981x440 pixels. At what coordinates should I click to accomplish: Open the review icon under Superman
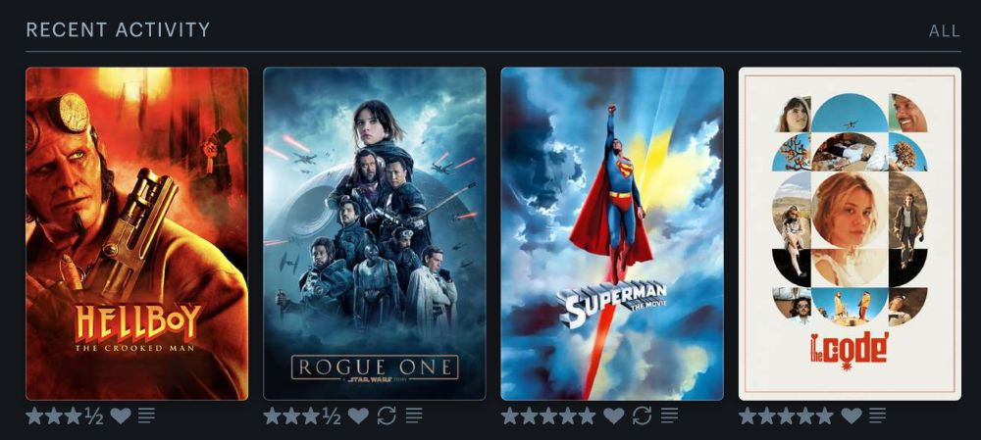(x=669, y=416)
